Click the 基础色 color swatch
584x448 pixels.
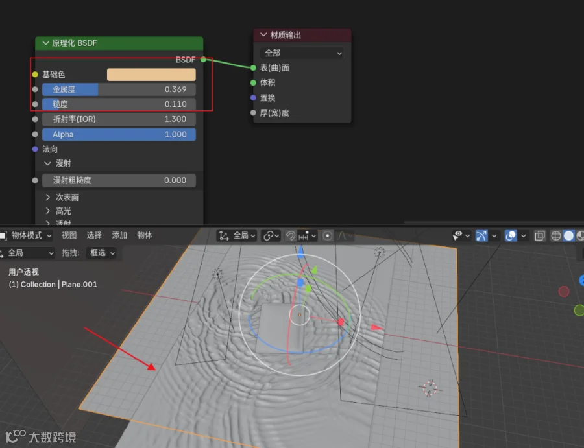(x=151, y=75)
